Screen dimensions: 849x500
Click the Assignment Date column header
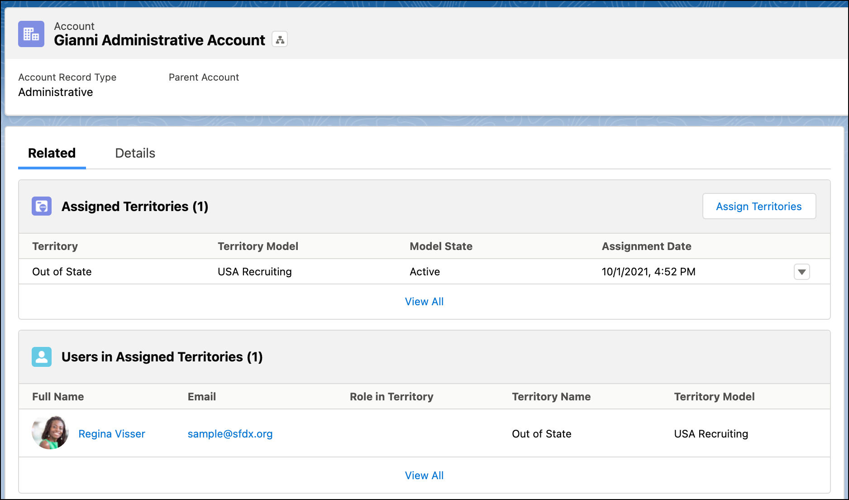coord(646,246)
